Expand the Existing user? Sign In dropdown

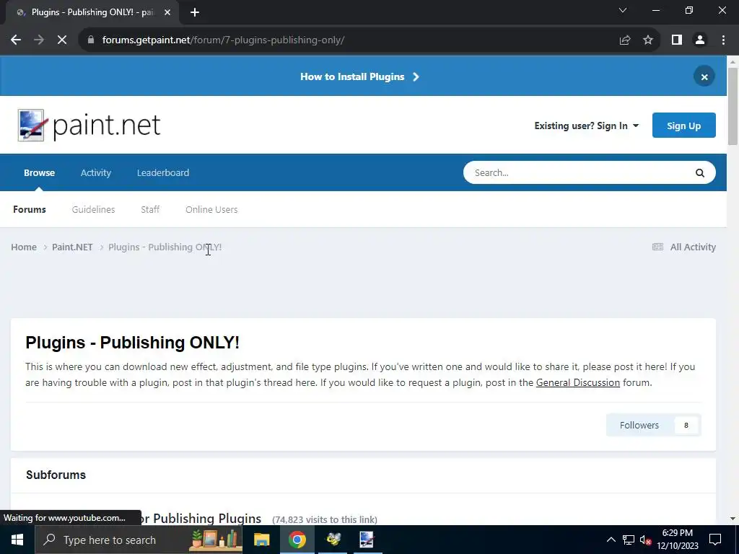tap(586, 126)
